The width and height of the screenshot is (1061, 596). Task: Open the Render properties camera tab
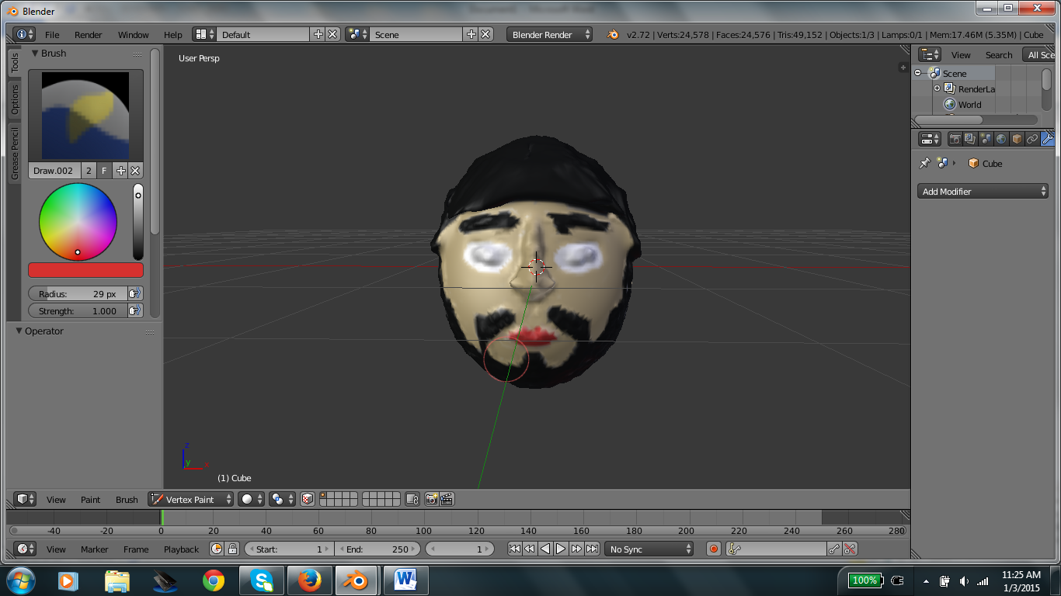(x=955, y=139)
